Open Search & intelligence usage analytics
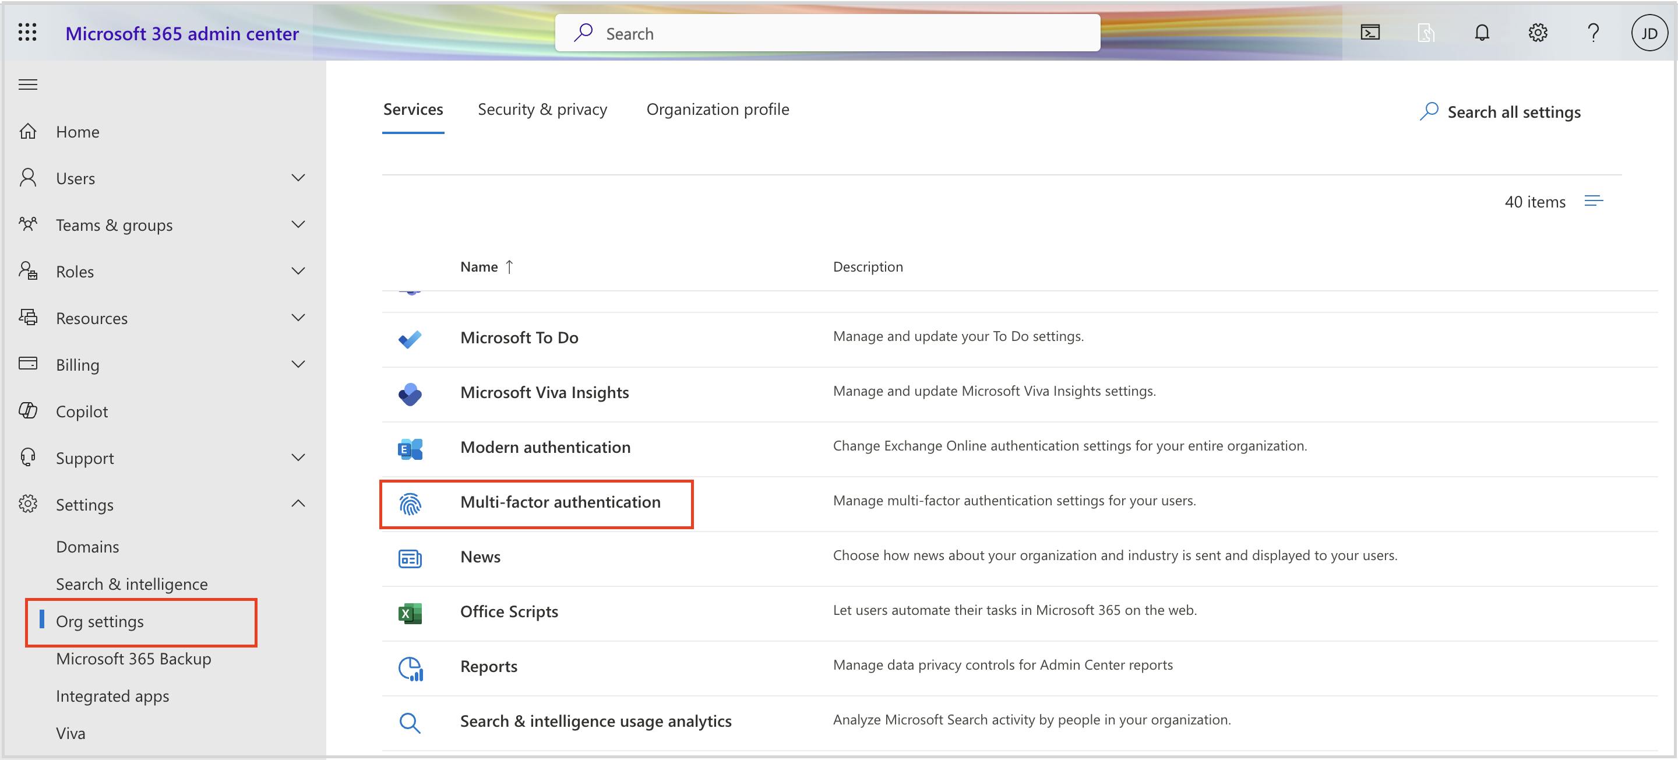Screen dimensions: 1678x760 pyautogui.click(x=595, y=721)
